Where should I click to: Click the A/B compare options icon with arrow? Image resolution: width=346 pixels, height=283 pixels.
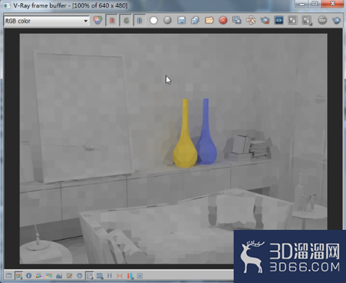pyautogui.click(x=307, y=20)
